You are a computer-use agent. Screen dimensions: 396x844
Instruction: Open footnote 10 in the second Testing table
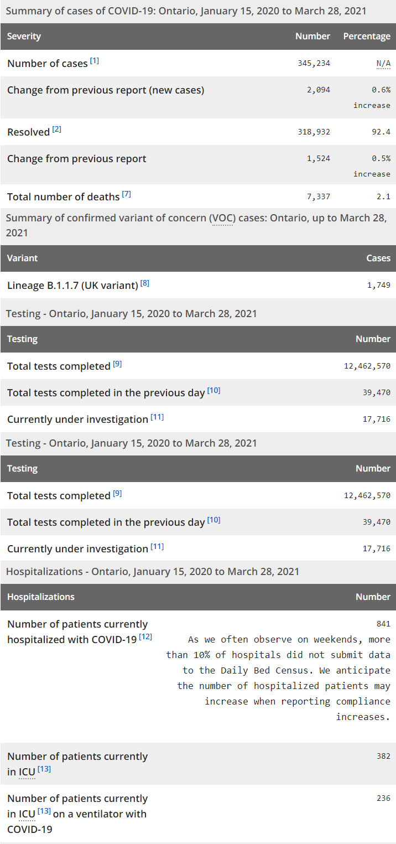click(213, 520)
